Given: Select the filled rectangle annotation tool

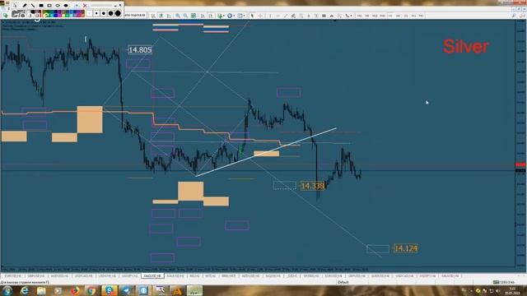Looking at the screenshot, I should [x=41, y=6].
